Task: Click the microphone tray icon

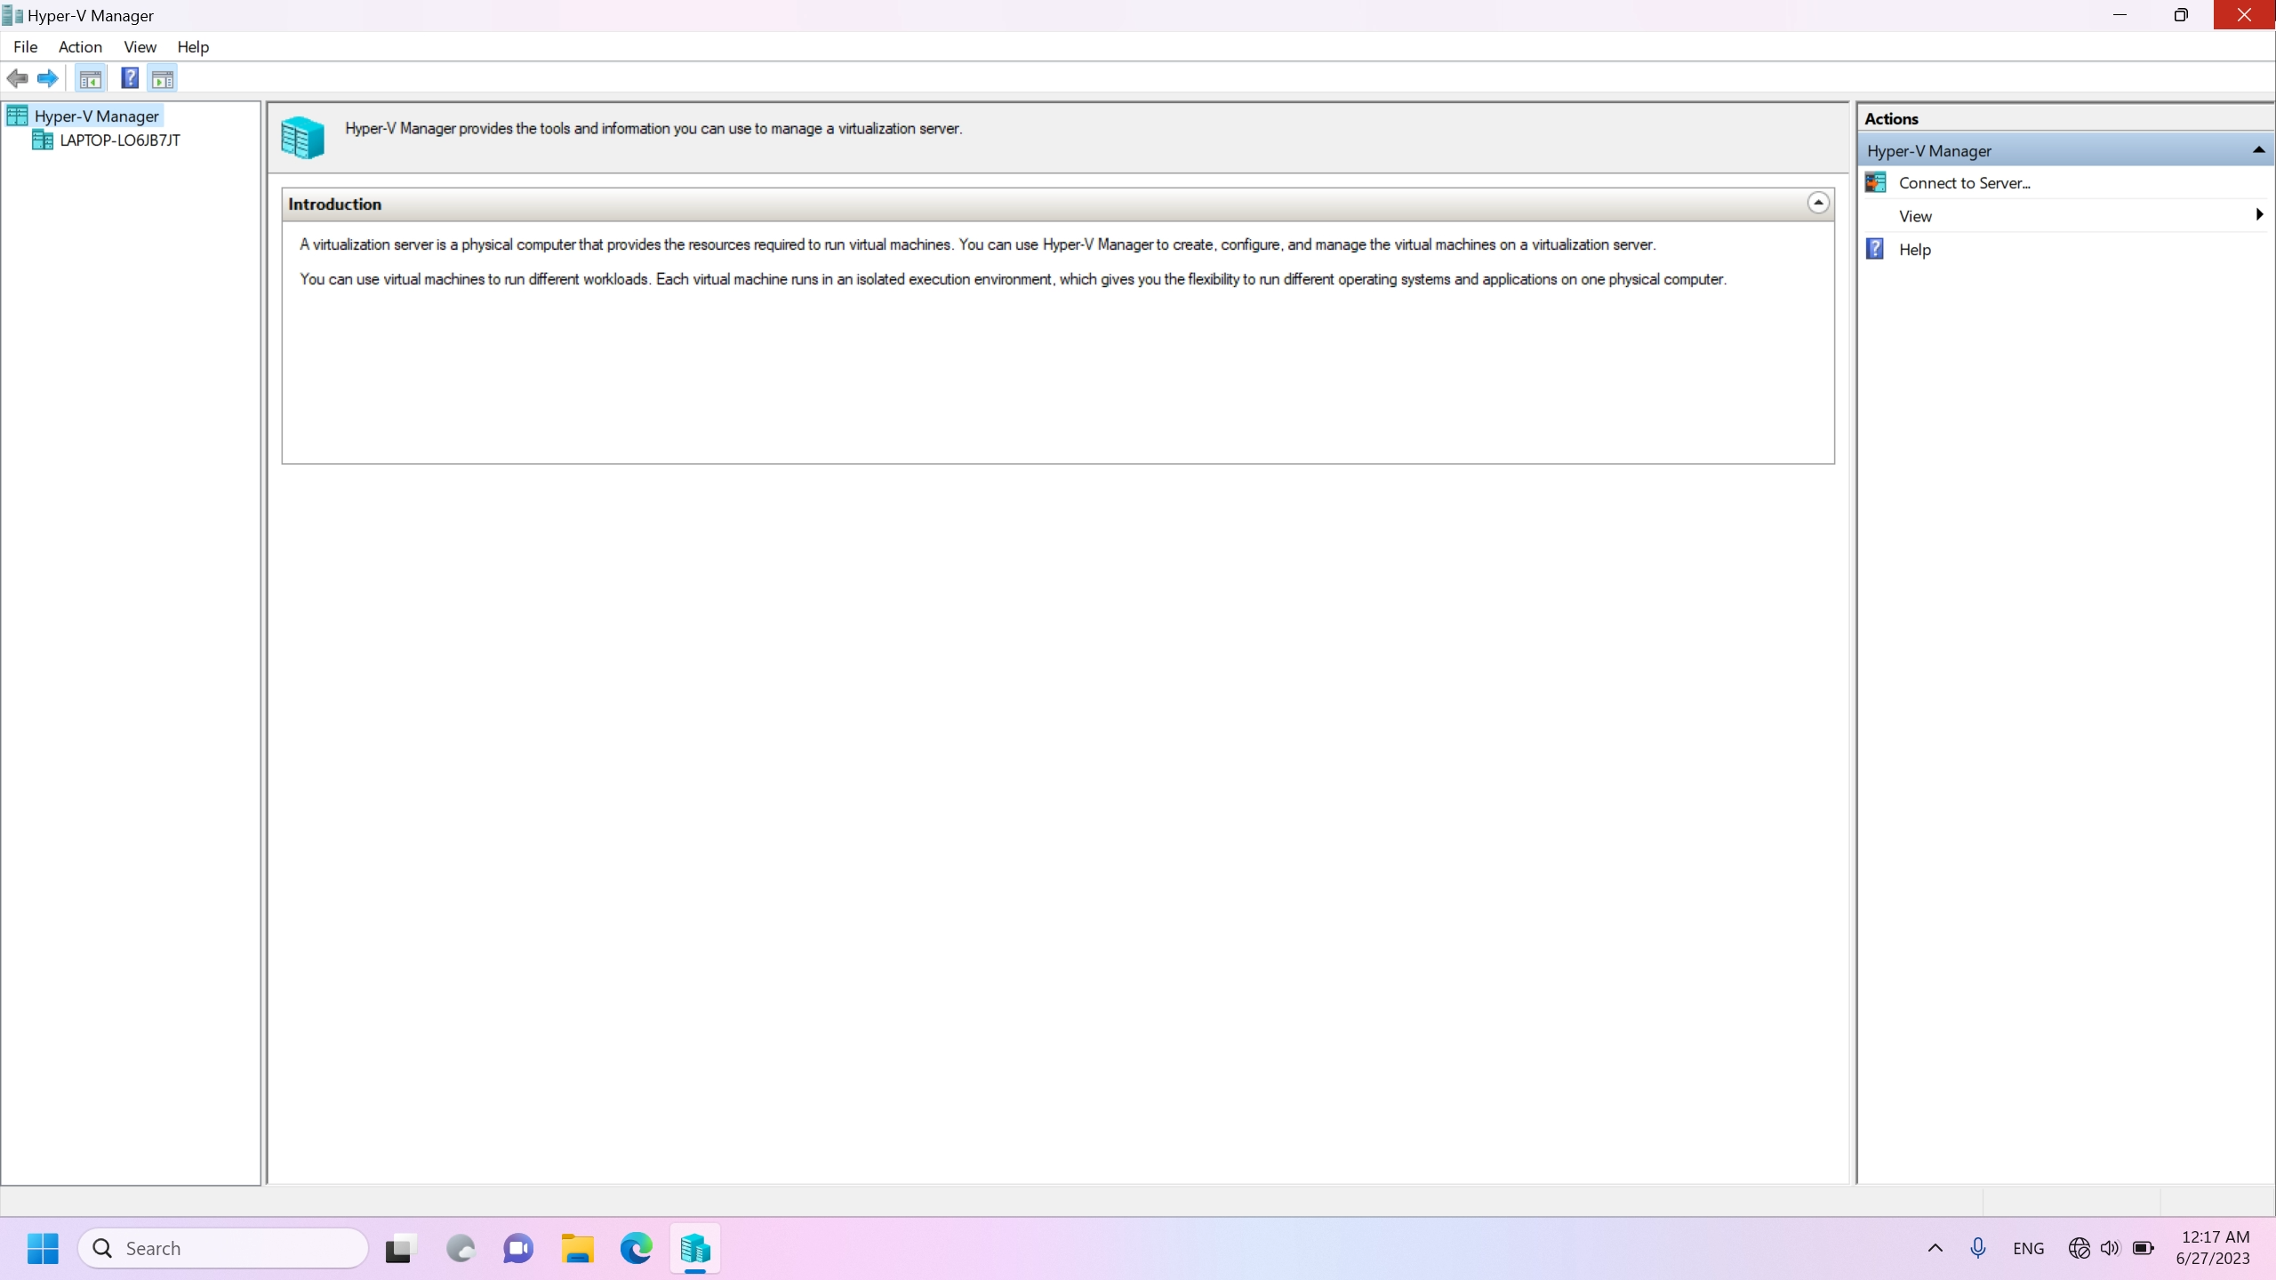Action: click(x=1978, y=1248)
